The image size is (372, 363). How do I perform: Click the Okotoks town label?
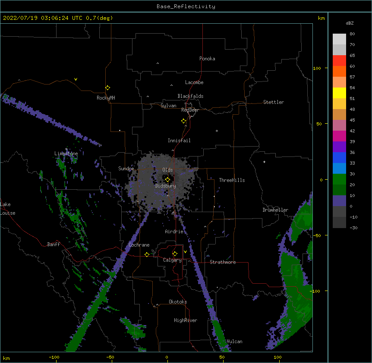coord(178,302)
